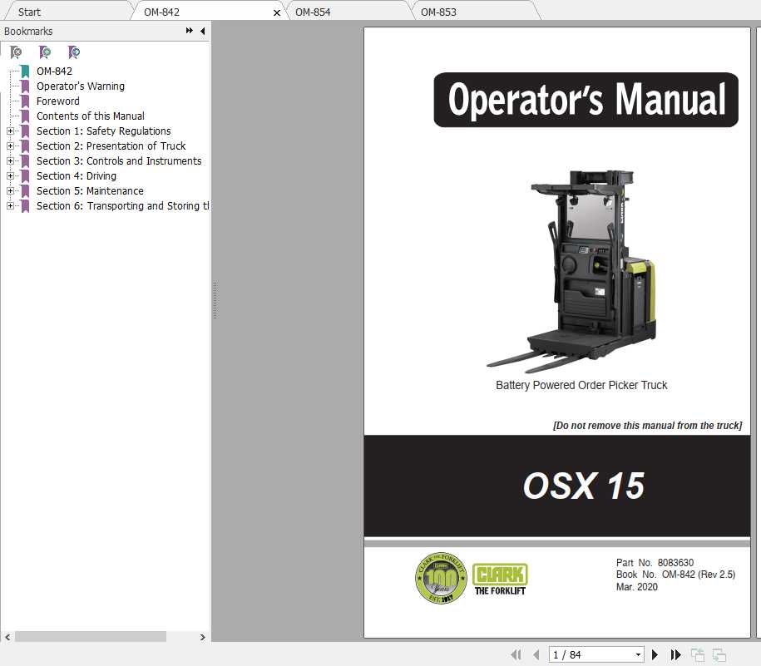This screenshot has width=761, height=666.
Task: Click 'Battery Powered Order Picker Truck' caption
Action: tap(581, 385)
